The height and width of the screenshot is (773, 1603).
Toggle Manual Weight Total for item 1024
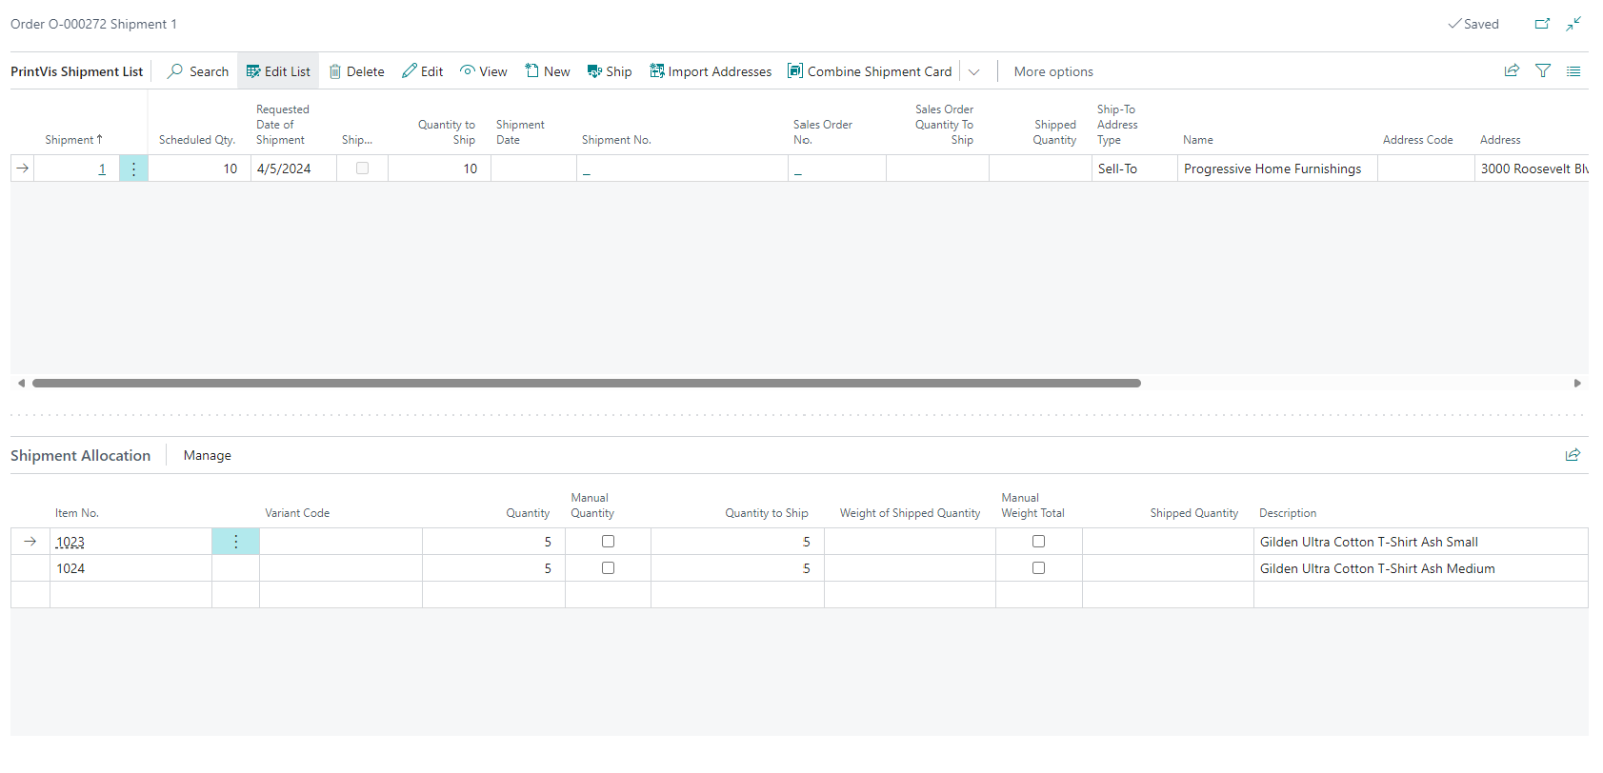pyautogui.click(x=1038, y=568)
